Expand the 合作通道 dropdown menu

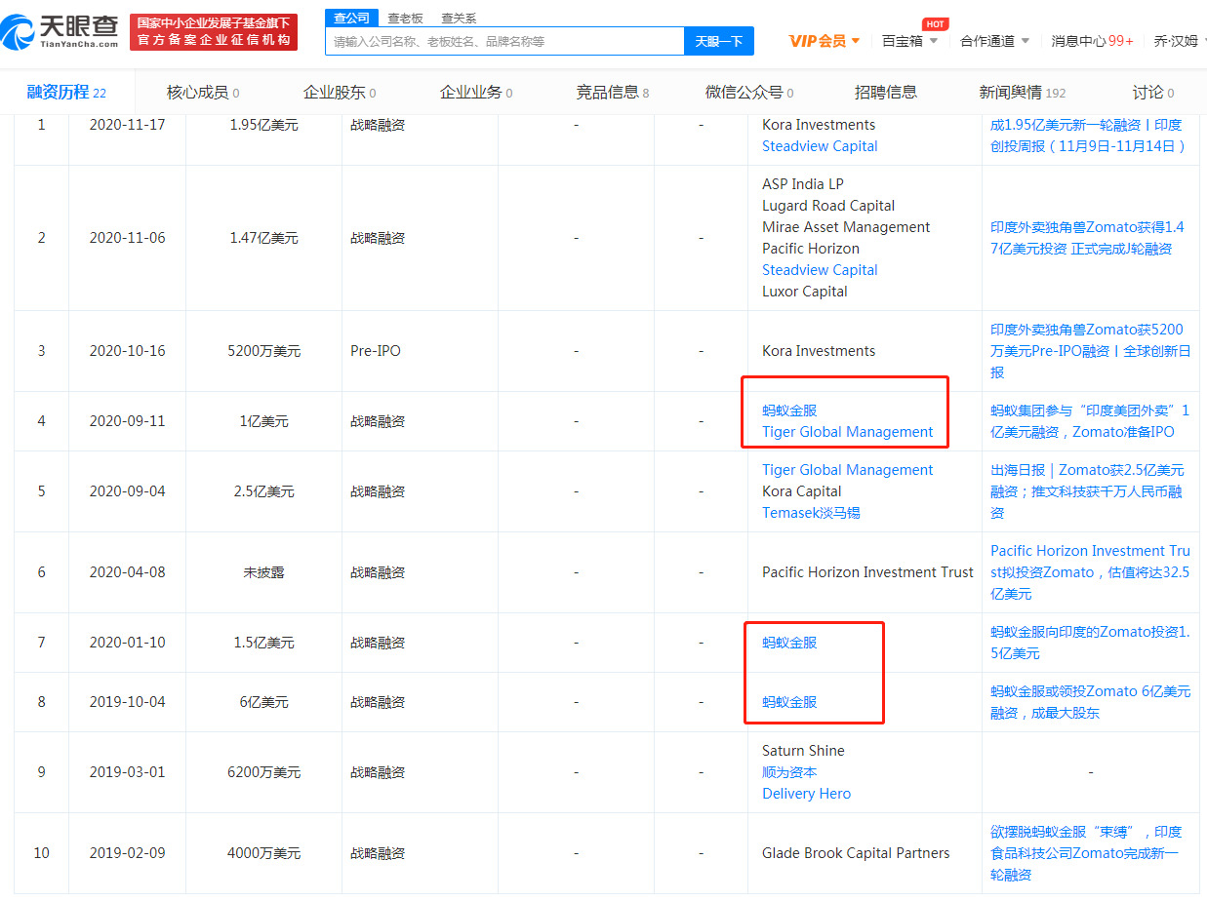coord(994,41)
